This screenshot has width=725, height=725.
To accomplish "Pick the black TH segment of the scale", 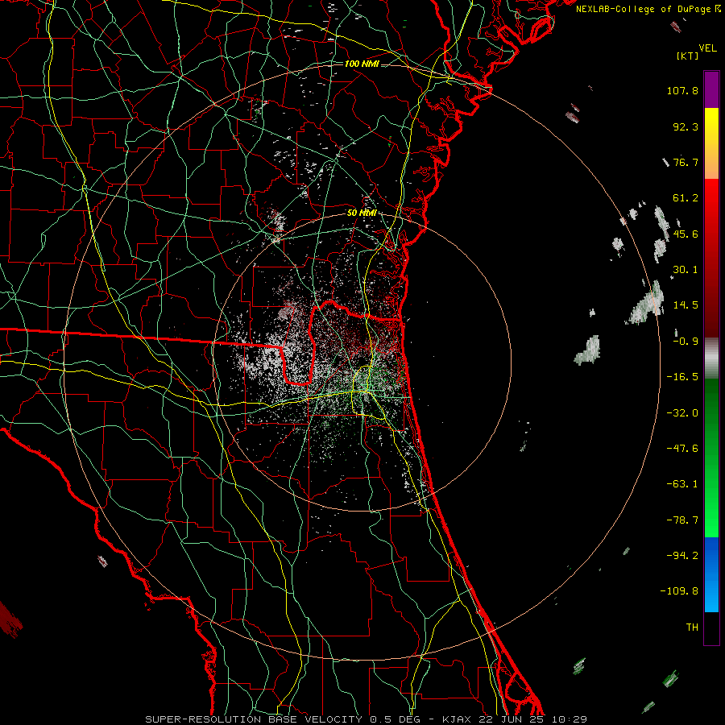I will click(x=711, y=628).
